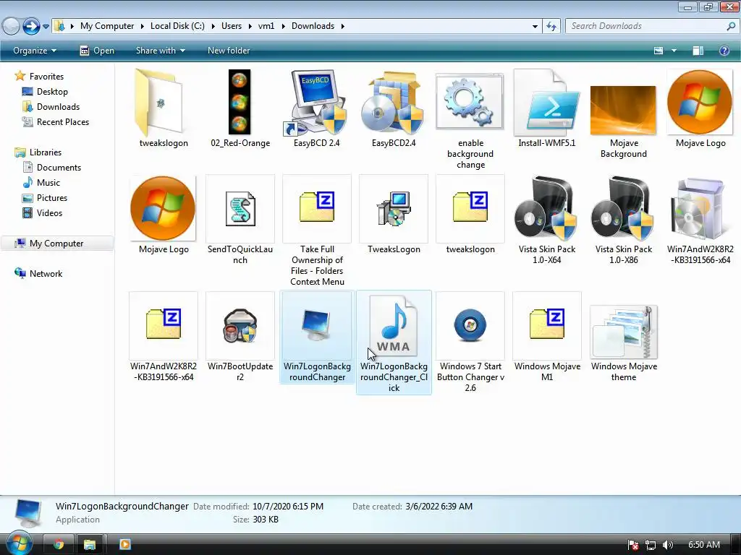The height and width of the screenshot is (555, 741).
Task: Select the Vista Skin Pack 1.0-X64 icon
Action: coord(547,209)
